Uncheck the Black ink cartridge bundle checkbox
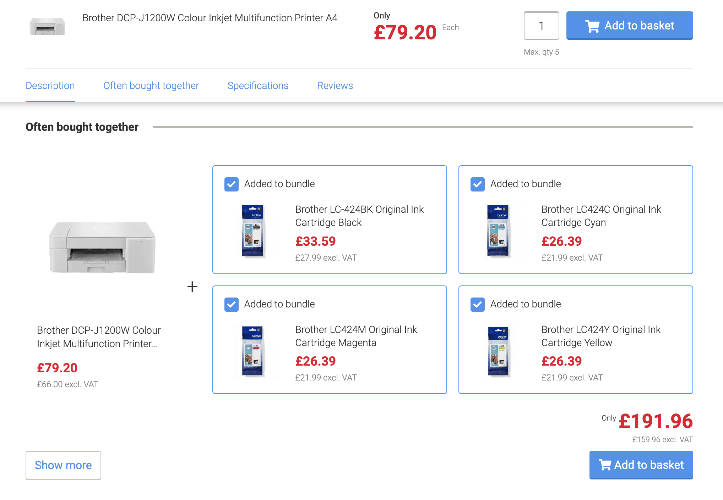Screen dimensions: 723x500 coord(232,184)
